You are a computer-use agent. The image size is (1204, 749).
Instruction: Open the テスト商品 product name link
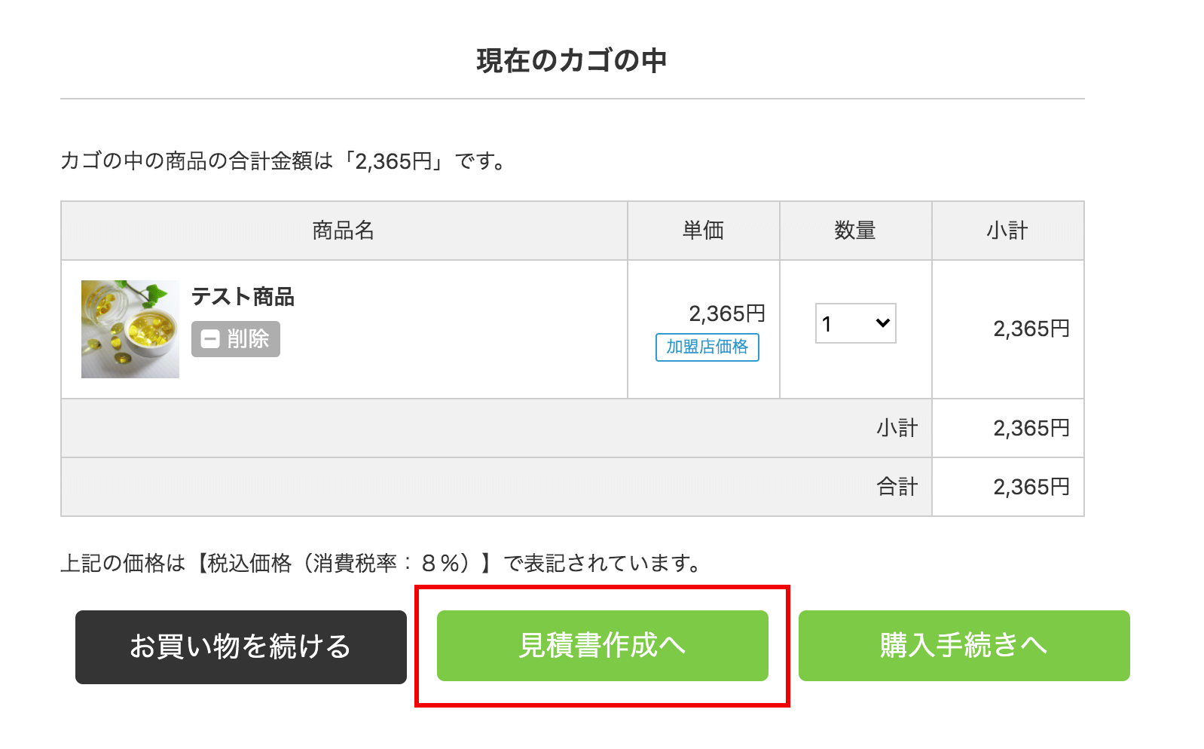point(243,297)
